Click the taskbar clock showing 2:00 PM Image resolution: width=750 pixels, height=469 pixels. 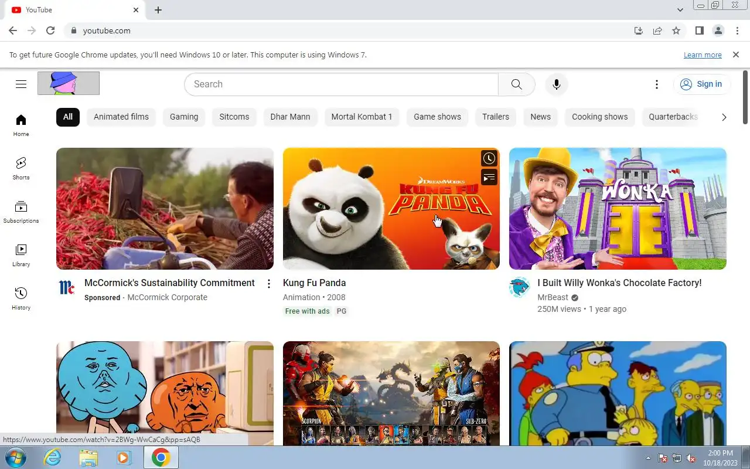coord(720,458)
